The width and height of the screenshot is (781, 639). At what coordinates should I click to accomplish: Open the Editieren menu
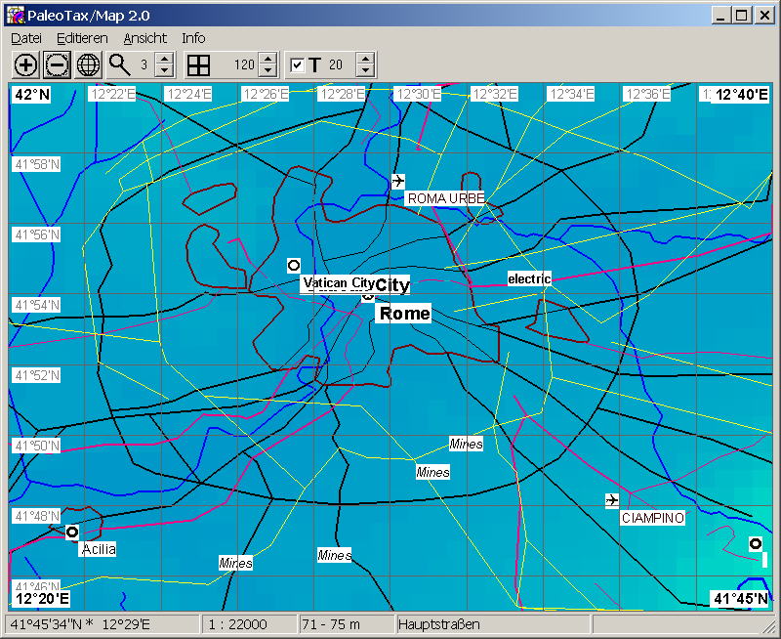[82, 38]
